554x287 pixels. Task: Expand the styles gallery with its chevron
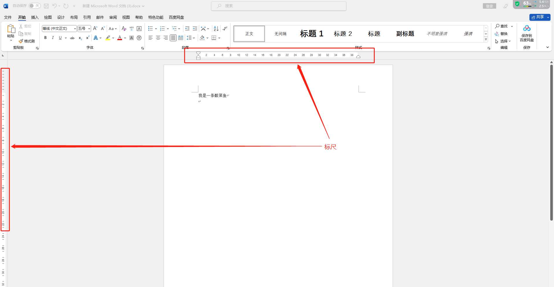point(486,40)
